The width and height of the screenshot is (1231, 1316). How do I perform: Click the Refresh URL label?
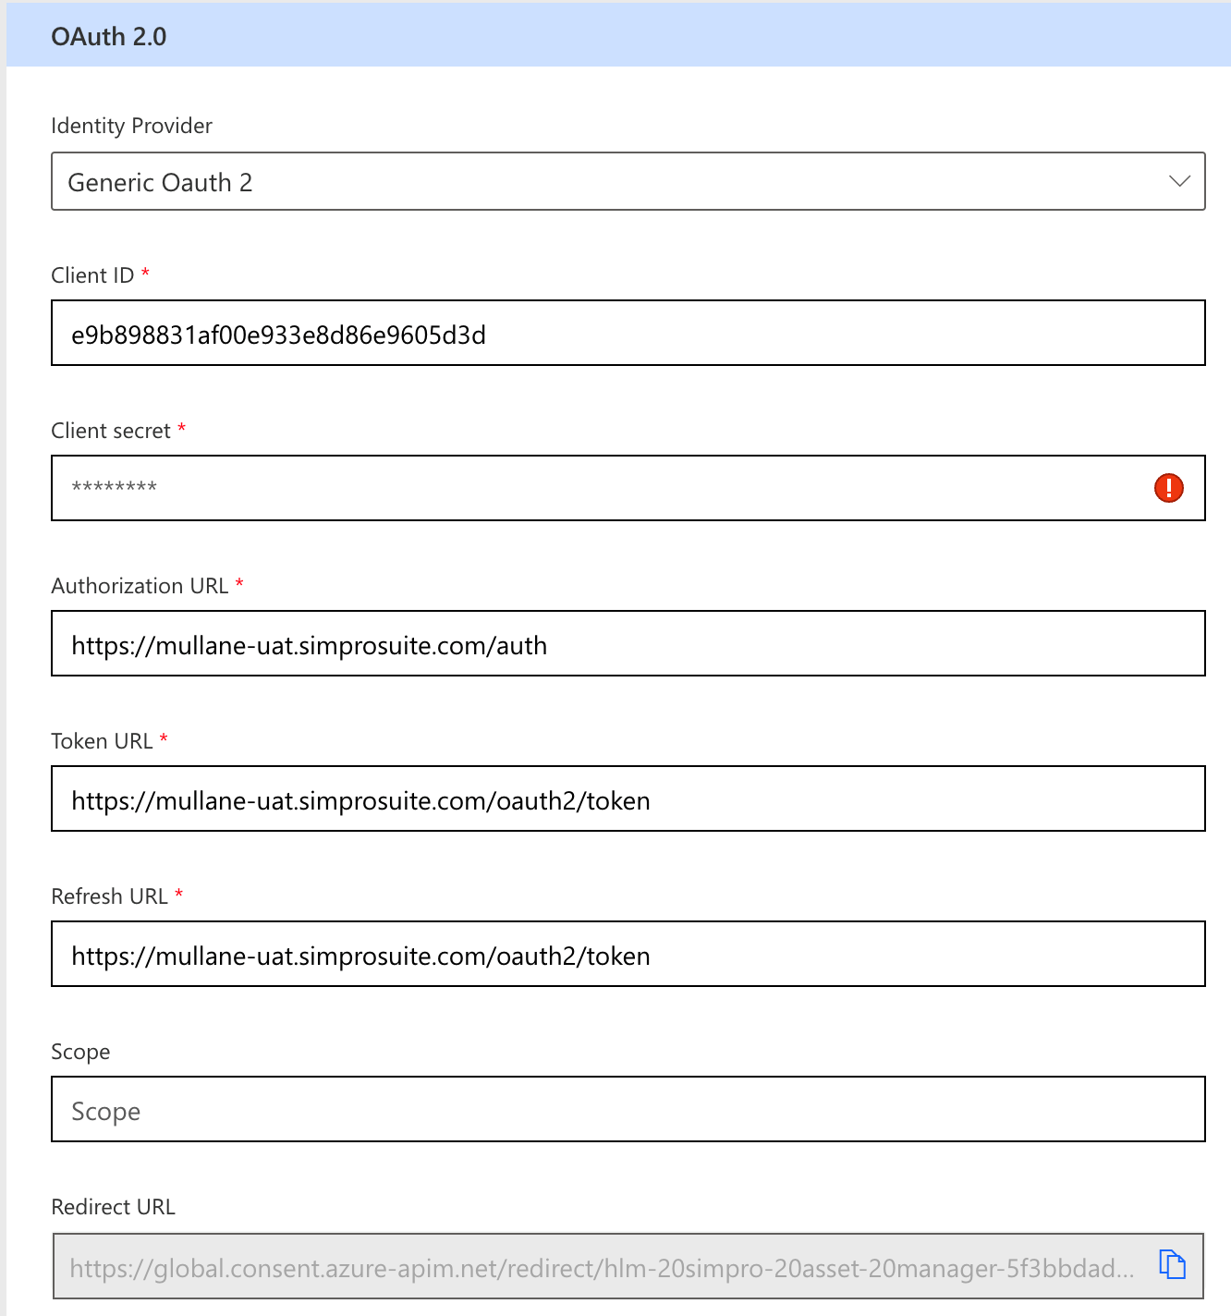click(x=109, y=896)
